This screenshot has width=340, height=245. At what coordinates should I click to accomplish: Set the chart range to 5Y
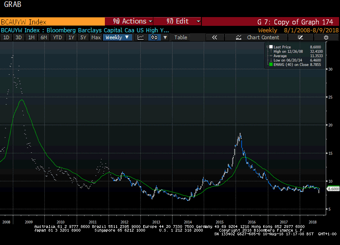click(x=83, y=37)
